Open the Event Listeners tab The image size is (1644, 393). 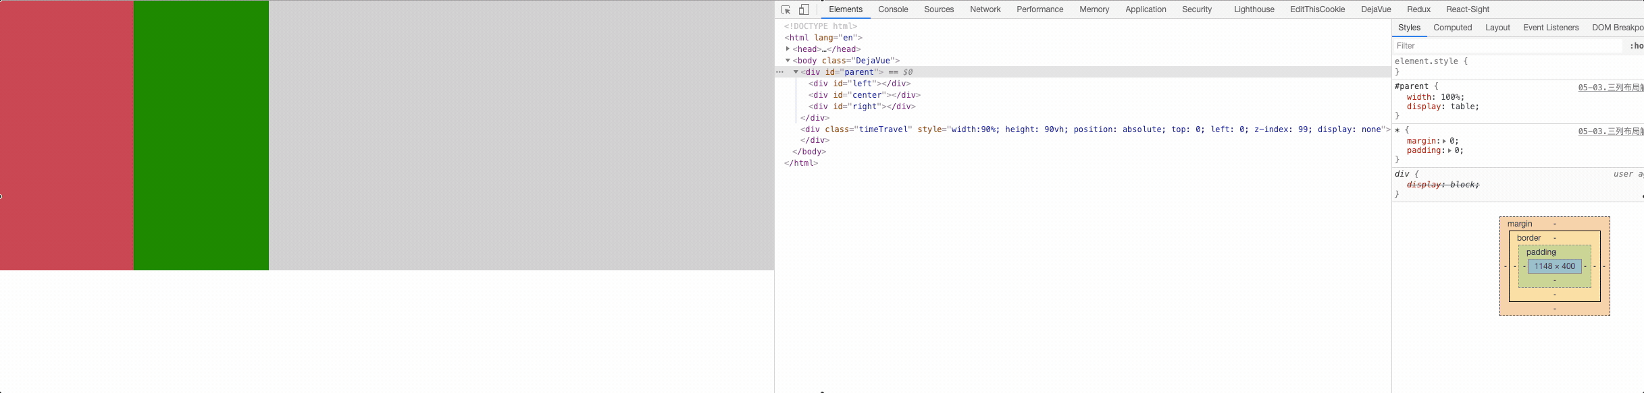tap(1551, 28)
